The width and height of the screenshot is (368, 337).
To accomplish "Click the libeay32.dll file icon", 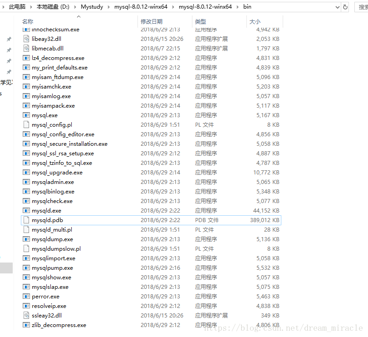I will coord(26,39).
